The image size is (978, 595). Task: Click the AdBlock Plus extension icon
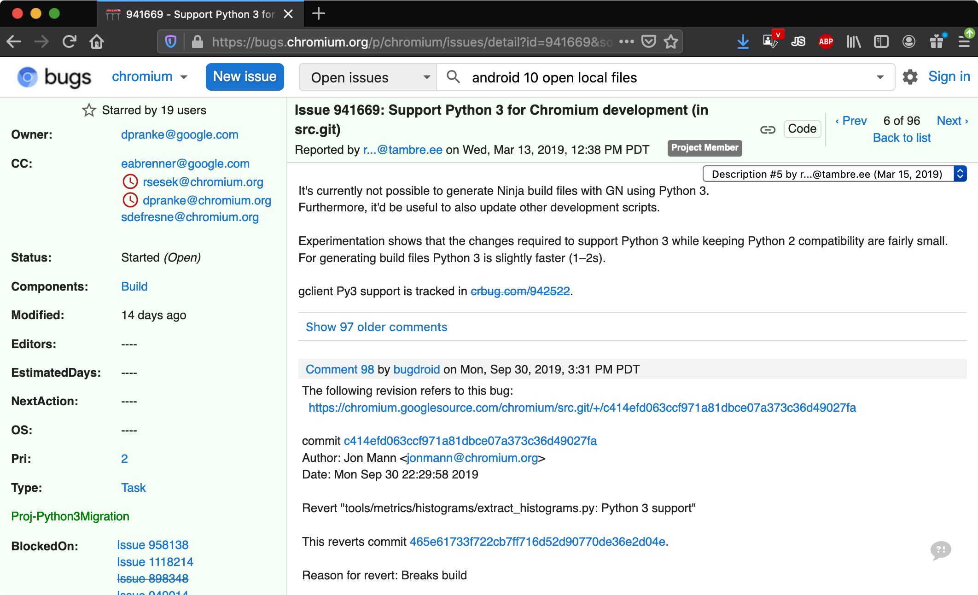pos(826,42)
